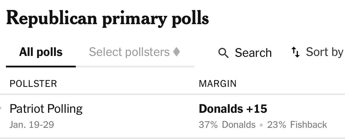Click the black underline beneath All polls
Viewport: 345px width, 139px height.
[41, 66]
